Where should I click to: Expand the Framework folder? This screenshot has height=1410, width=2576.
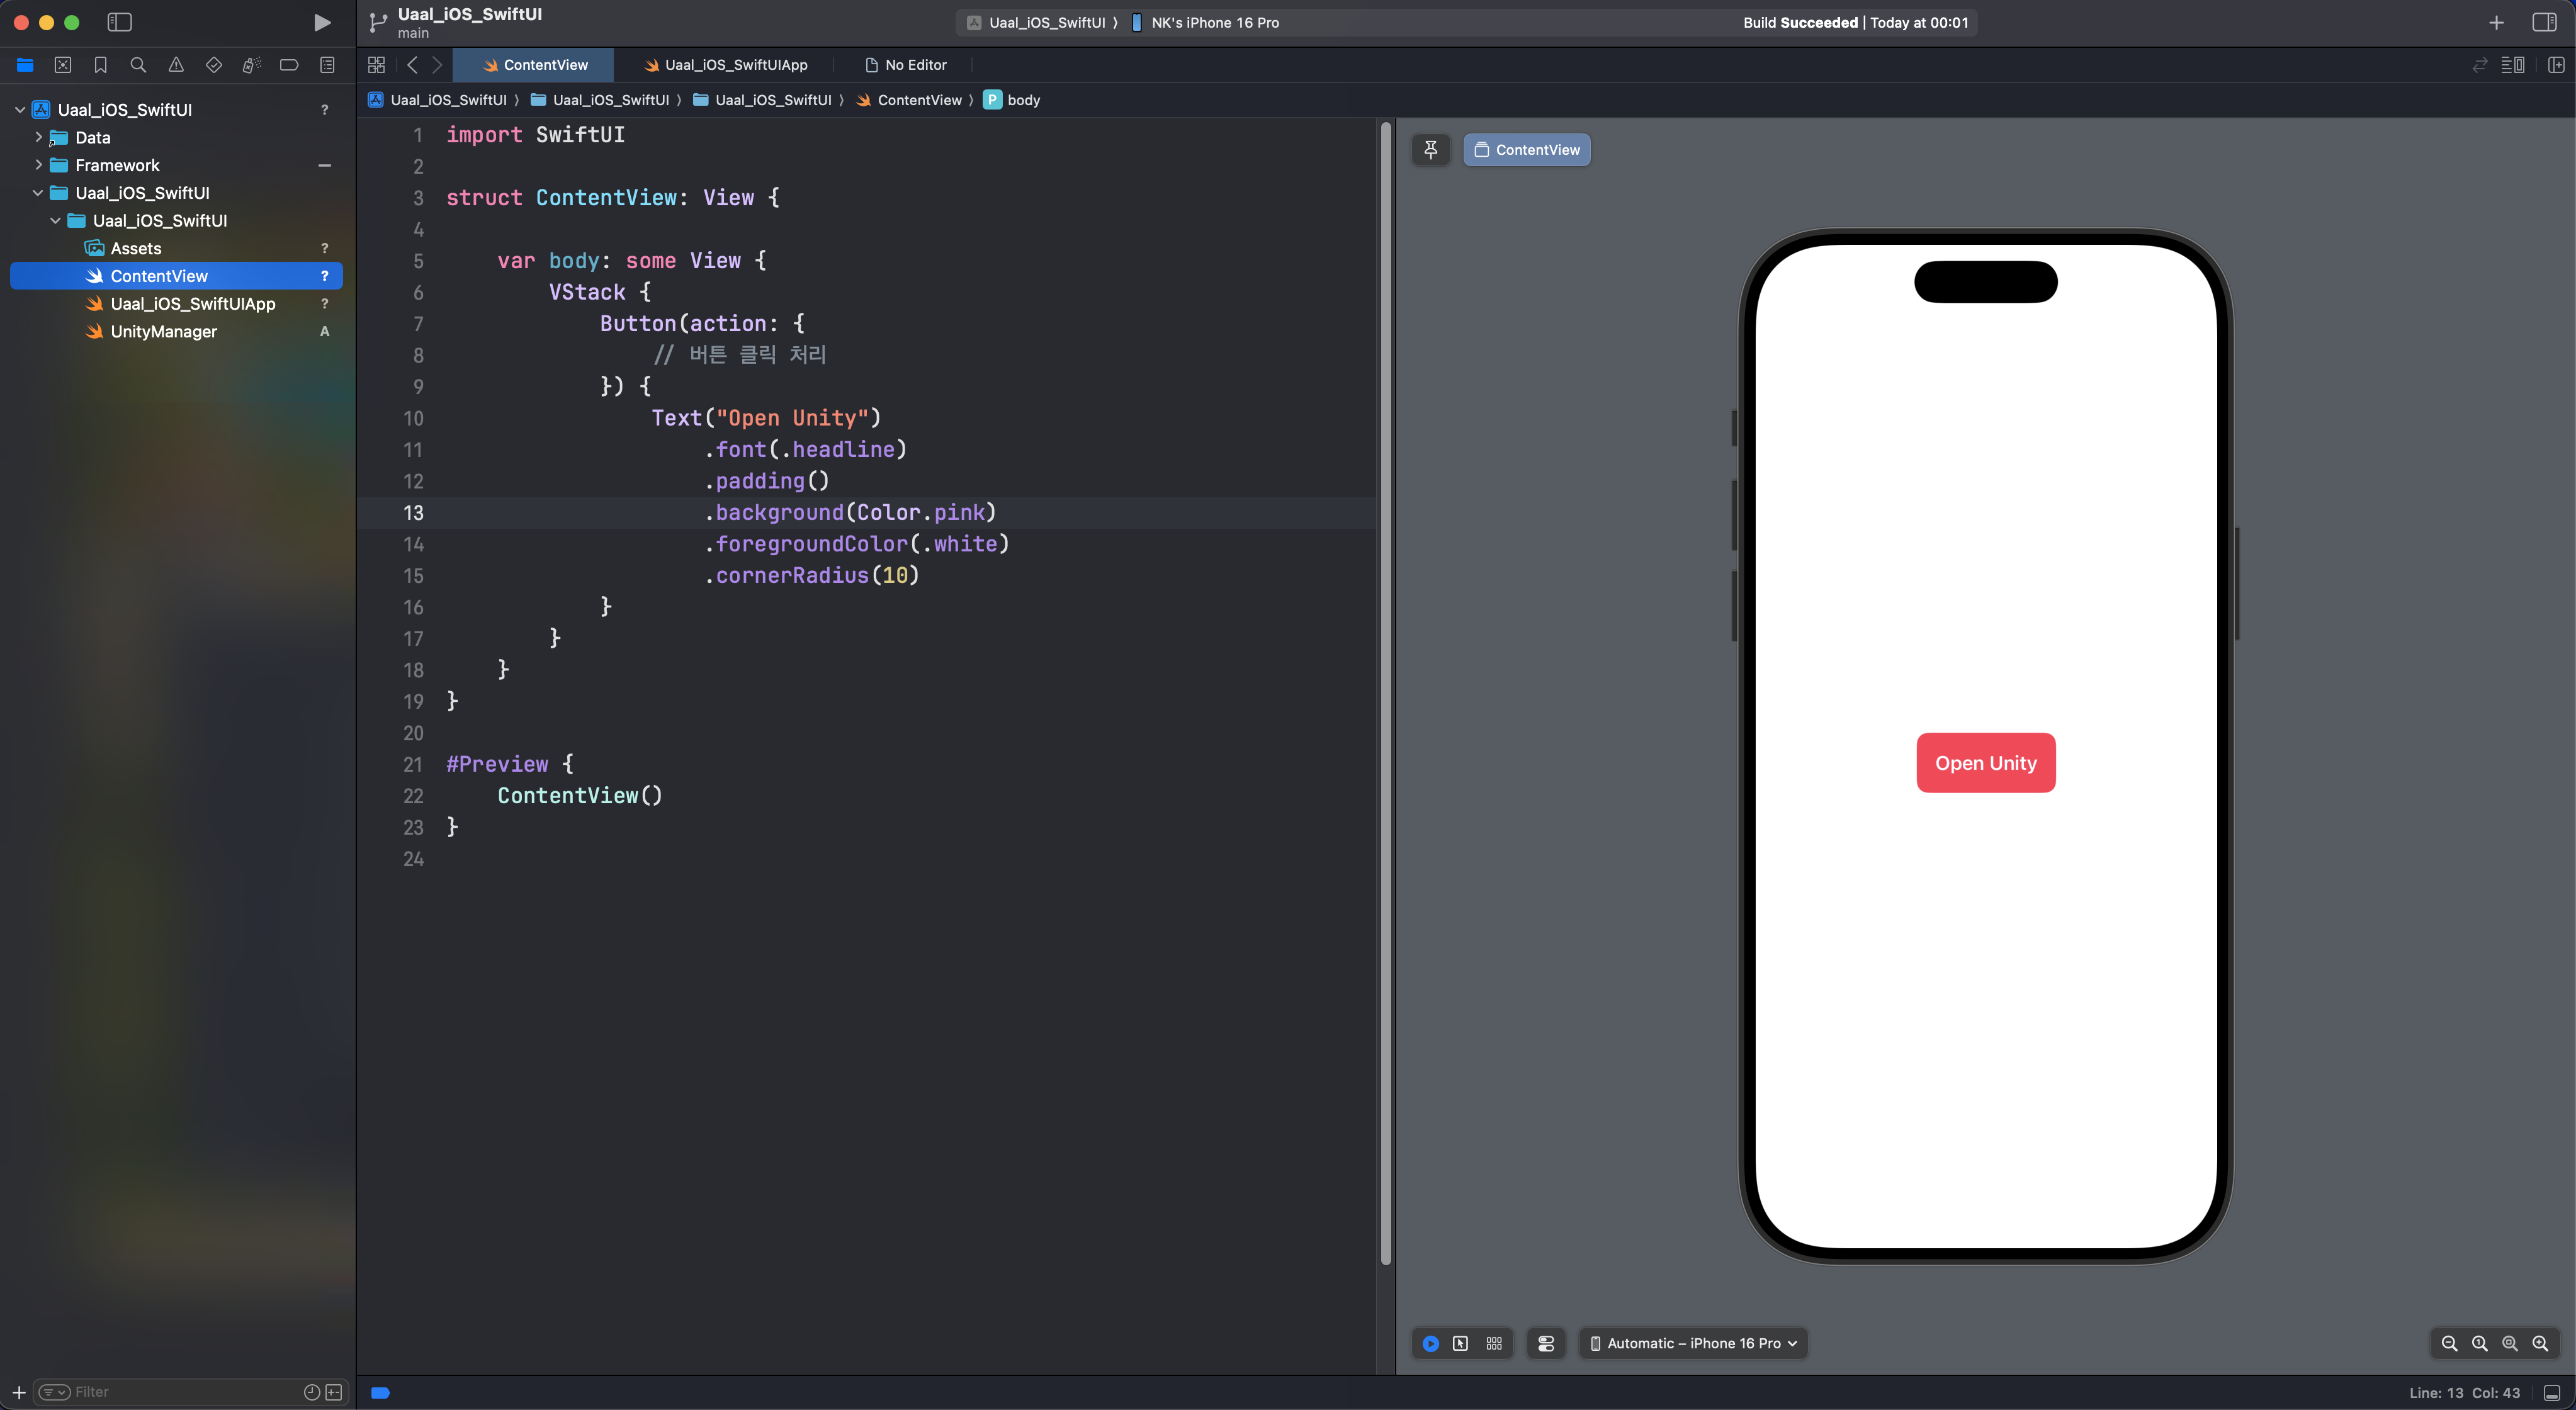tap(39, 165)
